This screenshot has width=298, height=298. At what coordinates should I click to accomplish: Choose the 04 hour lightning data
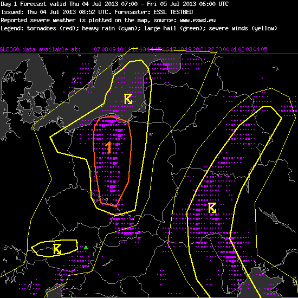coord(257,49)
